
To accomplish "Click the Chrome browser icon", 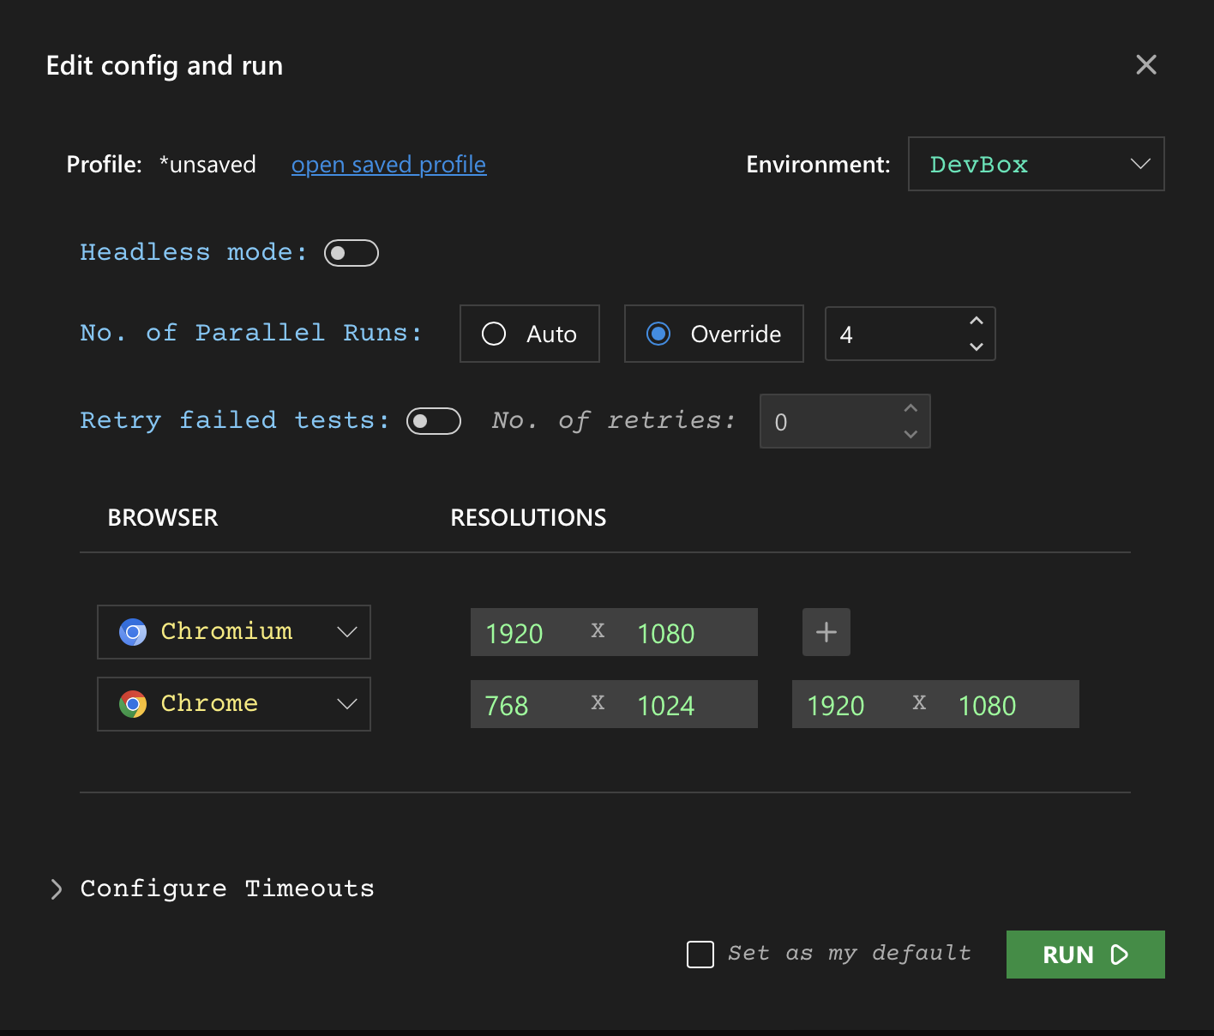I will [133, 704].
